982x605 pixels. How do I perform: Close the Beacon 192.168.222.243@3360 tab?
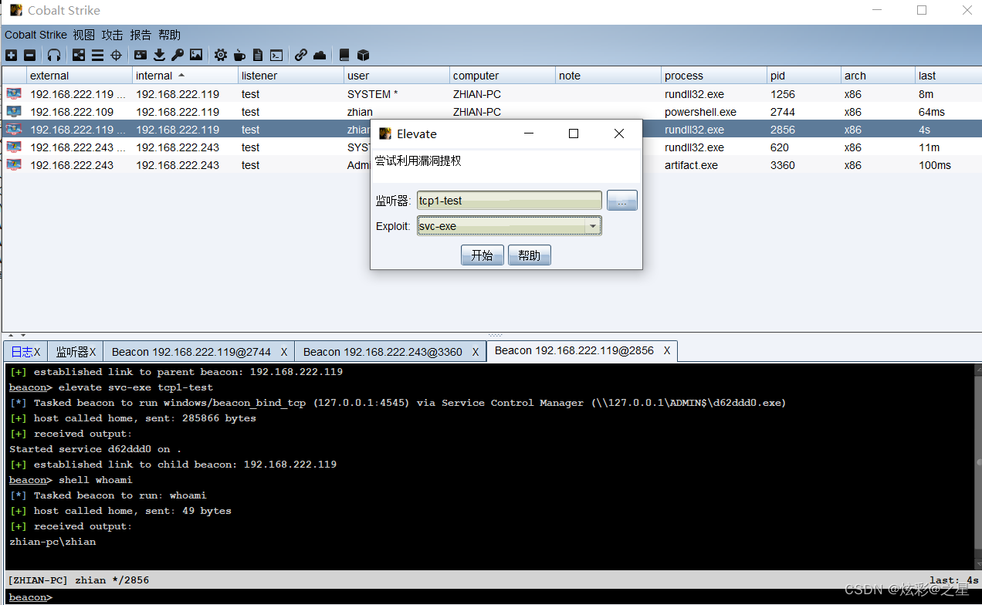[x=476, y=352]
